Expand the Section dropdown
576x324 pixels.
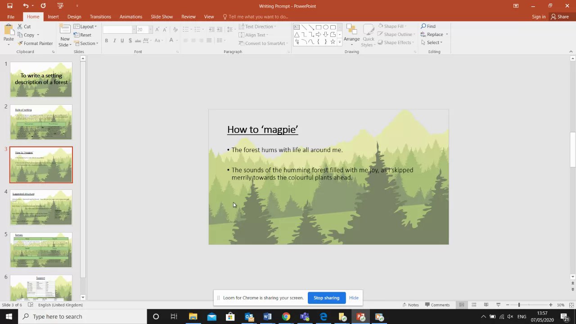(86, 44)
